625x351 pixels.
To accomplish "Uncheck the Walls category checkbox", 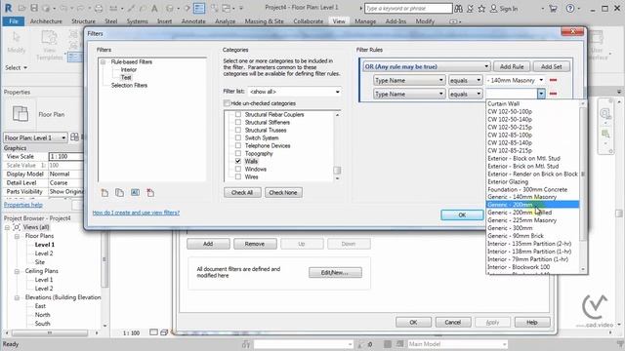I will (238, 161).
